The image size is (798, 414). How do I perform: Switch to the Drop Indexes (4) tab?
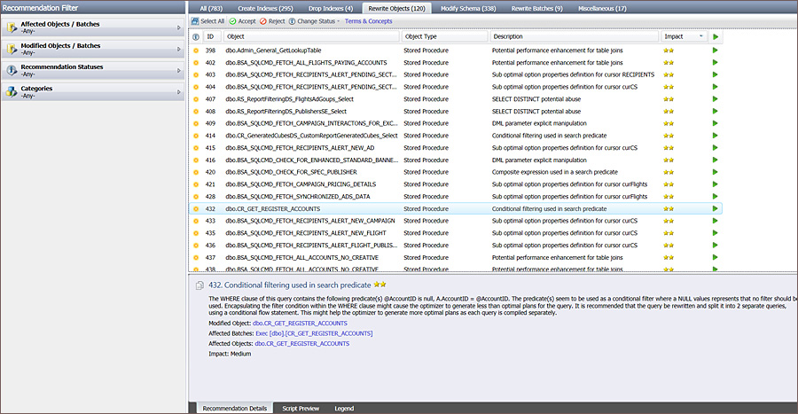[x=331, y=9]
